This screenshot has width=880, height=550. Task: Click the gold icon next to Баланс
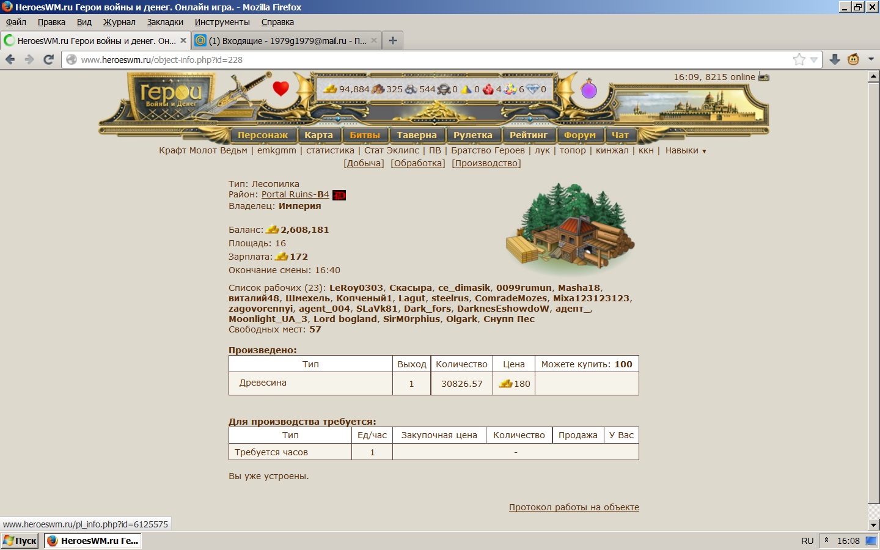tap(273, 230)
